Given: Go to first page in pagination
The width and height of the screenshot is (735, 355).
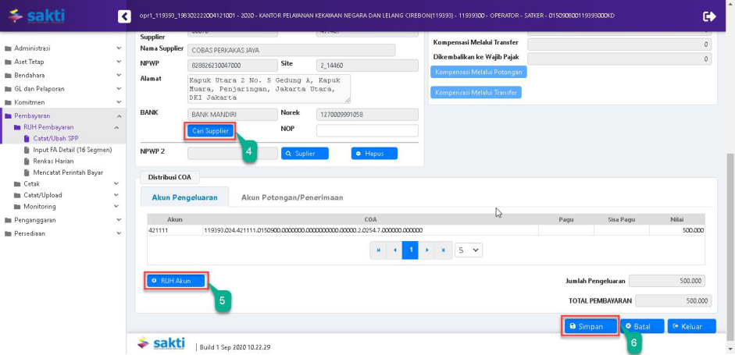Looking at the screenshot, I should (379, 250).
